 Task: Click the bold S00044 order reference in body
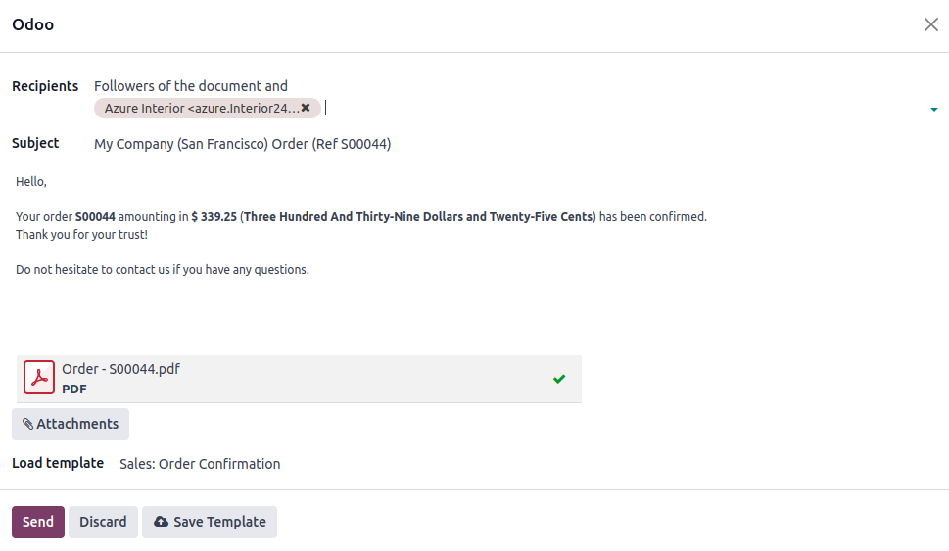tap(95, 216)
